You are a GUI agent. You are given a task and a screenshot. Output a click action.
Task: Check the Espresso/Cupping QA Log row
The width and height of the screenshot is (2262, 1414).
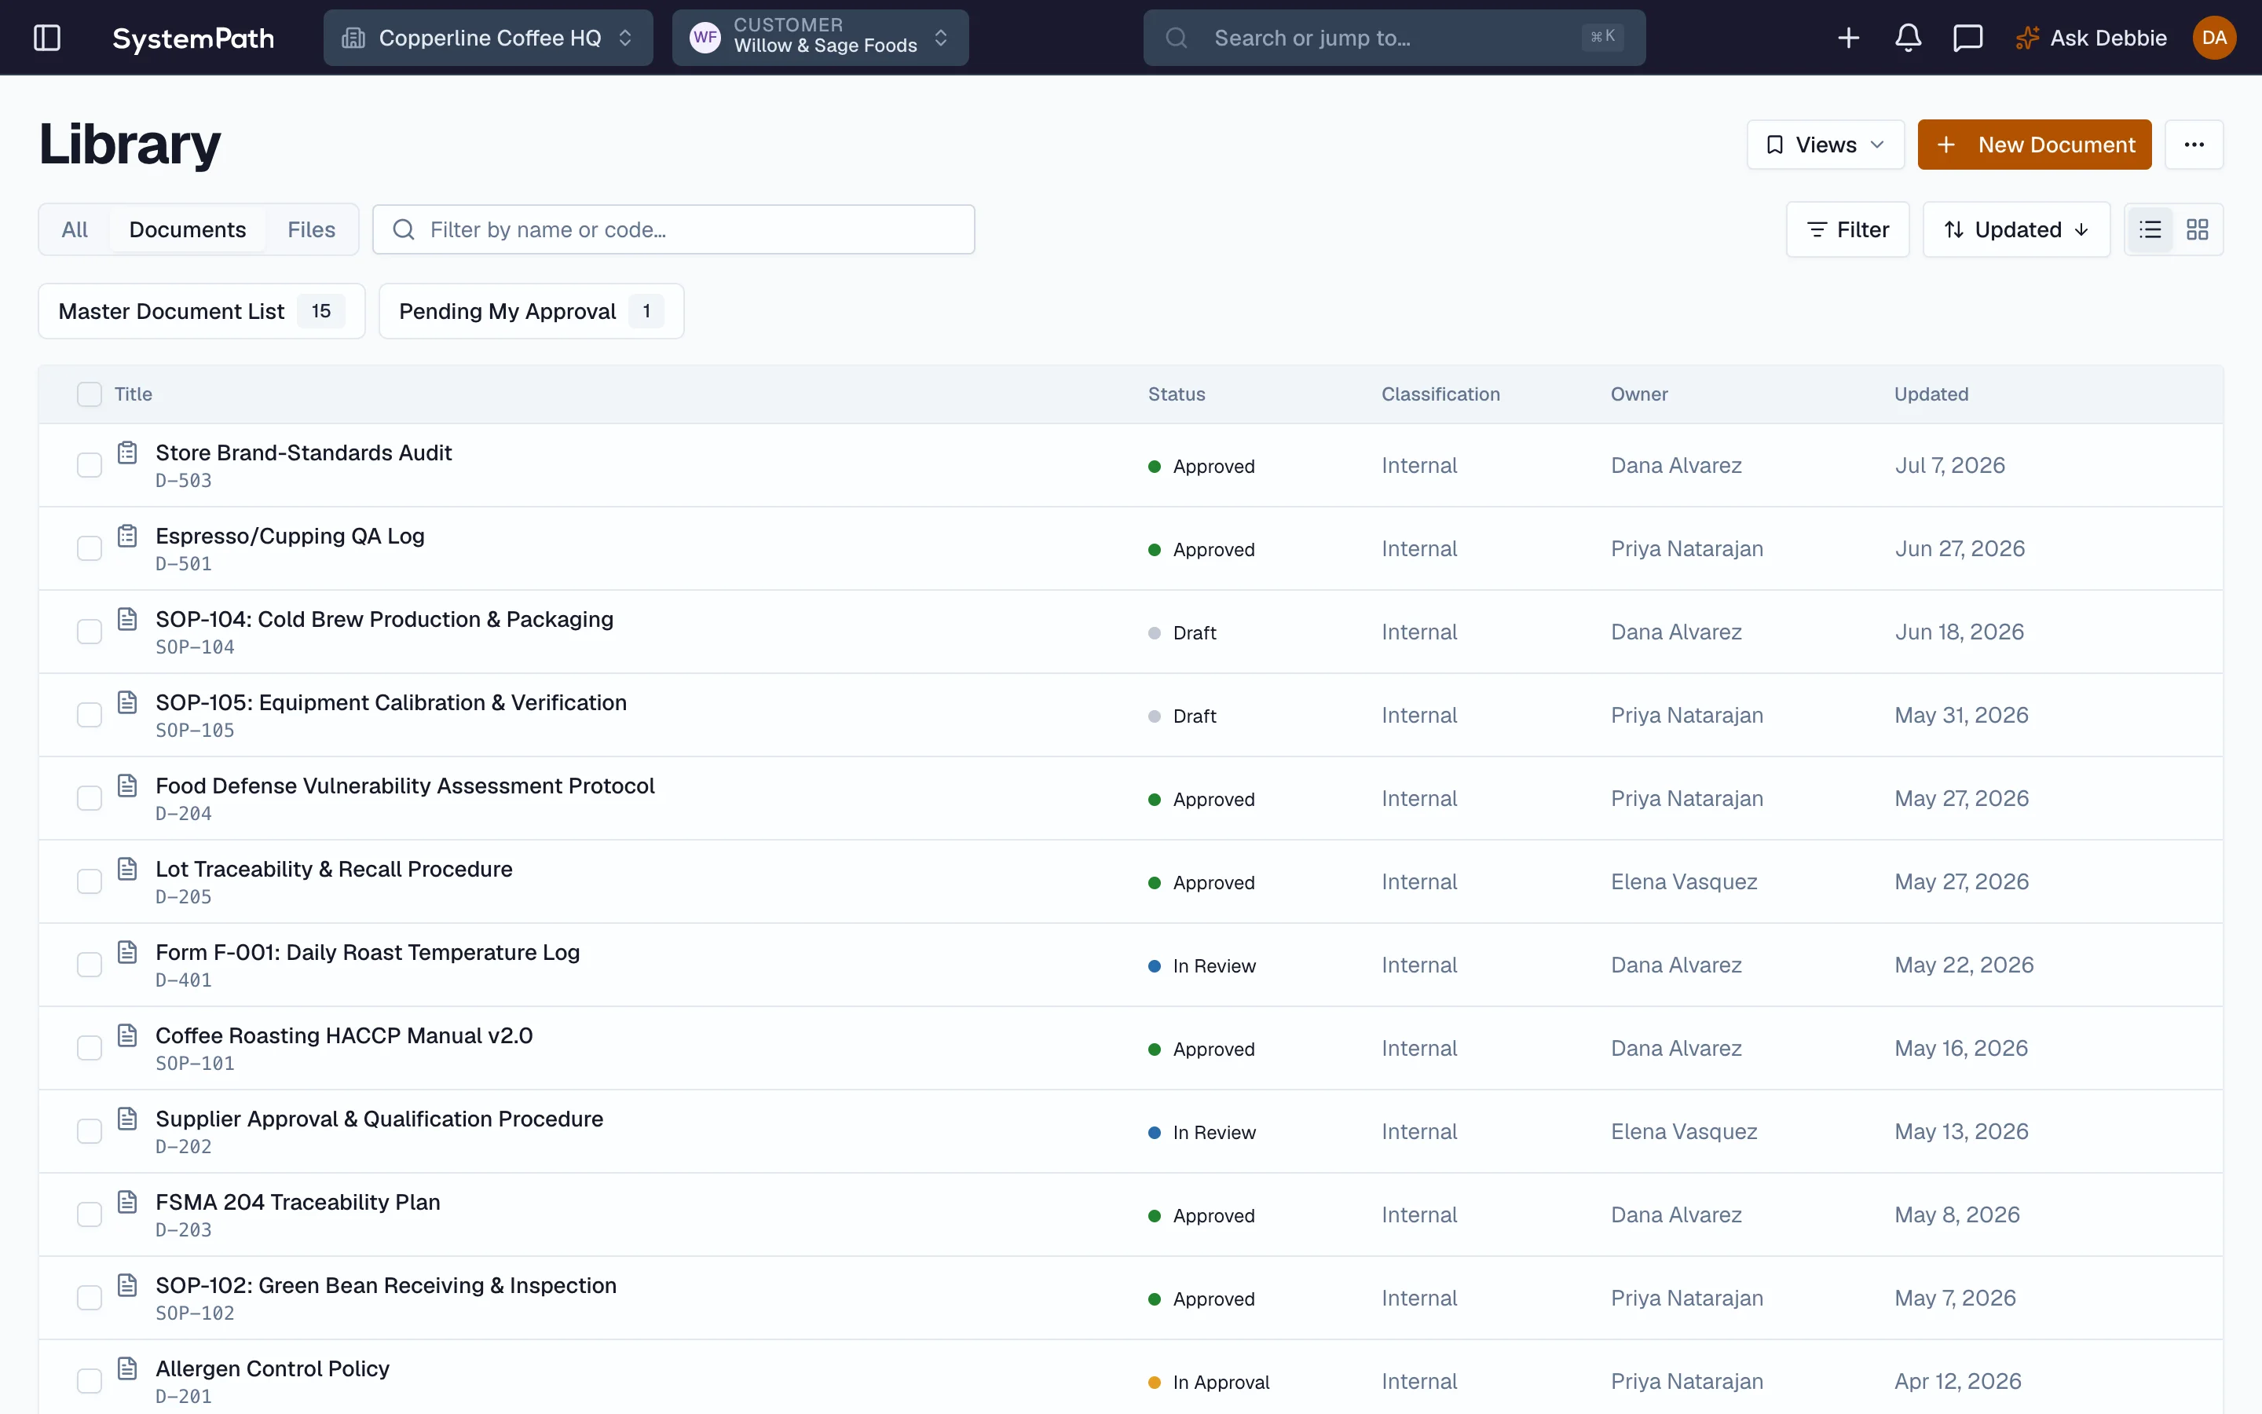(89, 549)
